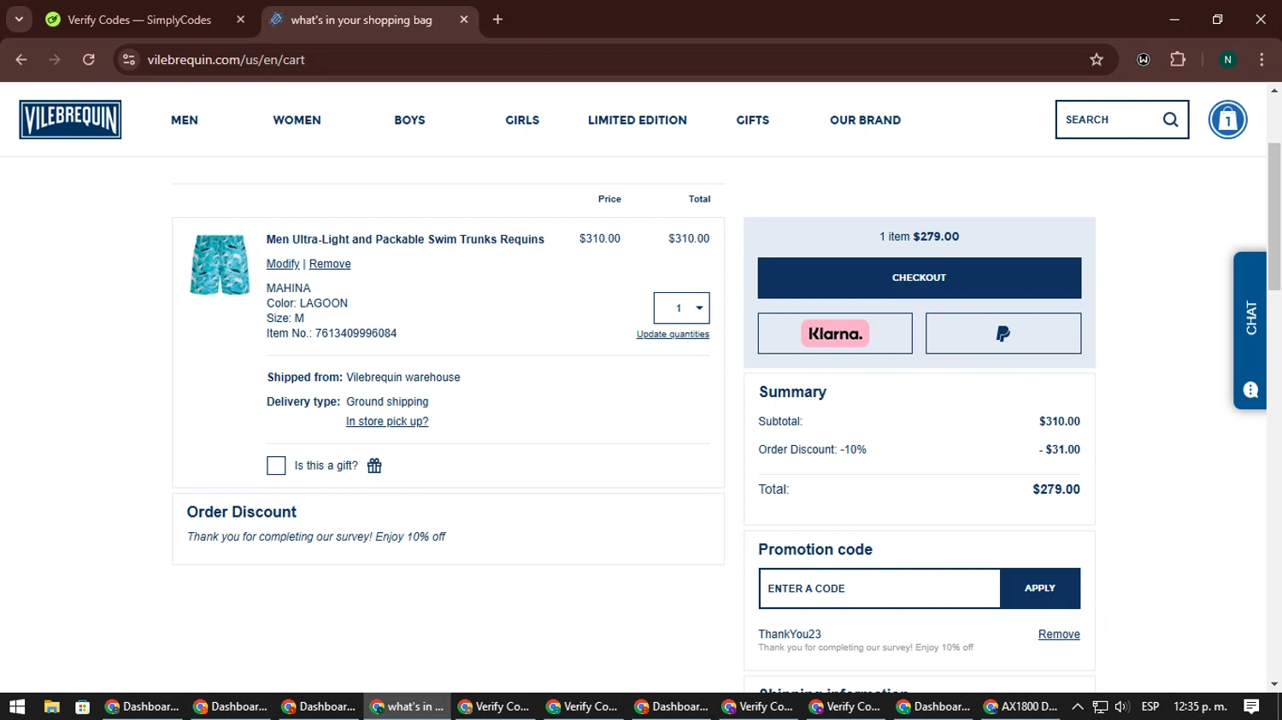Image resolution: width=1282 pixels, height=720 pixels.
Task: Expand the tab search dropdown
Action: coord(19,20)
